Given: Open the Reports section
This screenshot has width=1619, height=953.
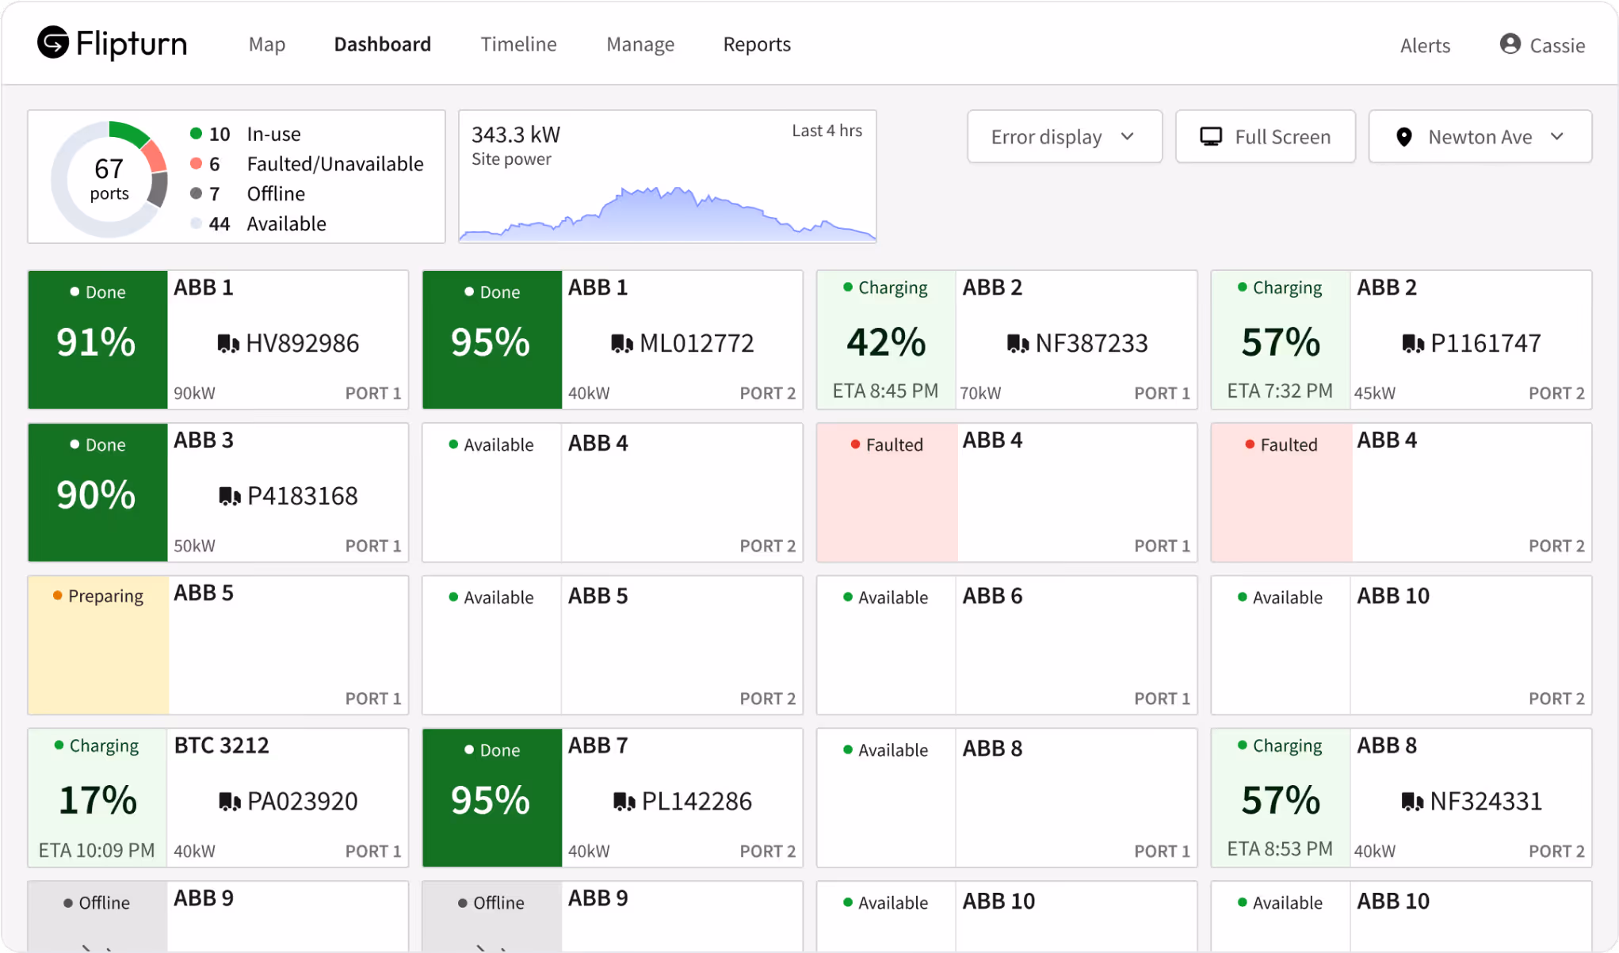Looking at the screenshot, I should pos(756,44).
